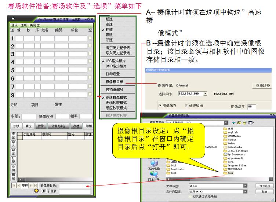Click the 计算/排名 button
The width and height of the screenshot is (276, 202).
[x=58, y=126]
